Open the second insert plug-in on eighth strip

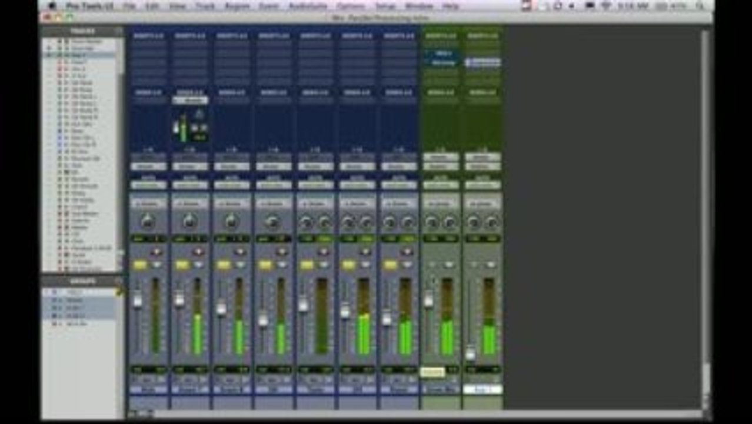coord(441,62)
